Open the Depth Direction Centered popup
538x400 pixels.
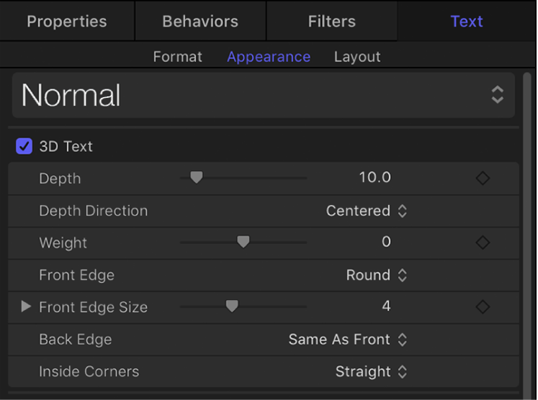(x=367, y=211)
